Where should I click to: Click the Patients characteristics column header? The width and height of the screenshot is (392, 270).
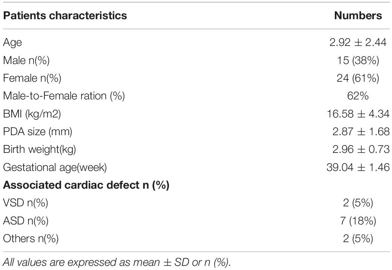[65, 15]
